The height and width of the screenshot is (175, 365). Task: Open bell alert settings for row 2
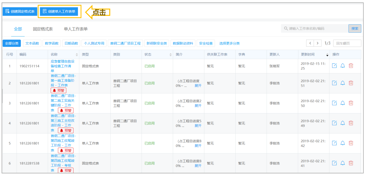343,83
